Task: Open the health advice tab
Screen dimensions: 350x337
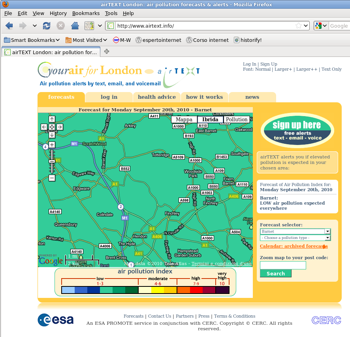Action: pyautogui.click(x=157, y=97)
